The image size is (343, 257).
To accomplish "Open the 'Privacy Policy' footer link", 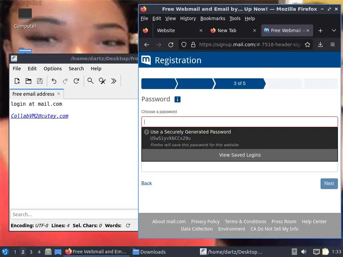I will pyautogui.click(x=205, y=222).
